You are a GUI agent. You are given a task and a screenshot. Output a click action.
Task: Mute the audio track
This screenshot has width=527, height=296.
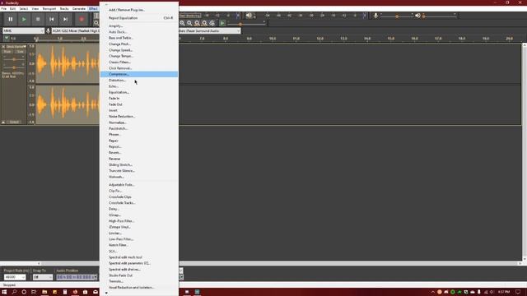[x=7, y=52]
